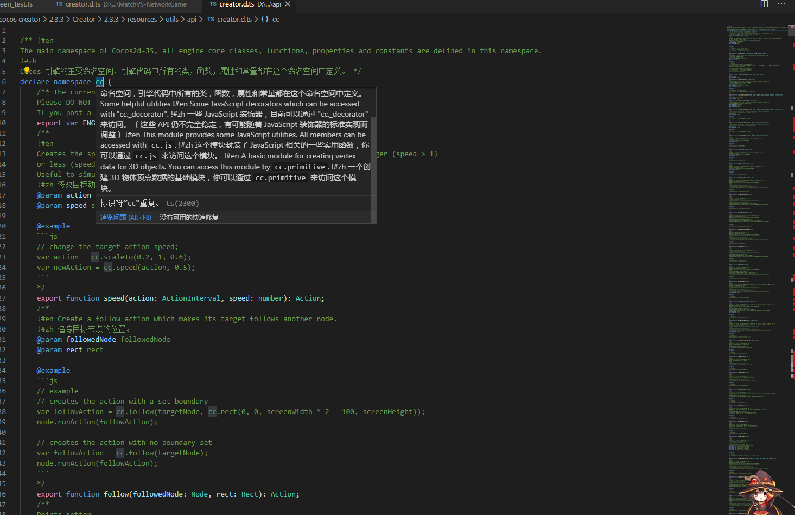Click 'newAction' variable name
795x515 pixels.
pyautogui.click(x=72, y=267)
